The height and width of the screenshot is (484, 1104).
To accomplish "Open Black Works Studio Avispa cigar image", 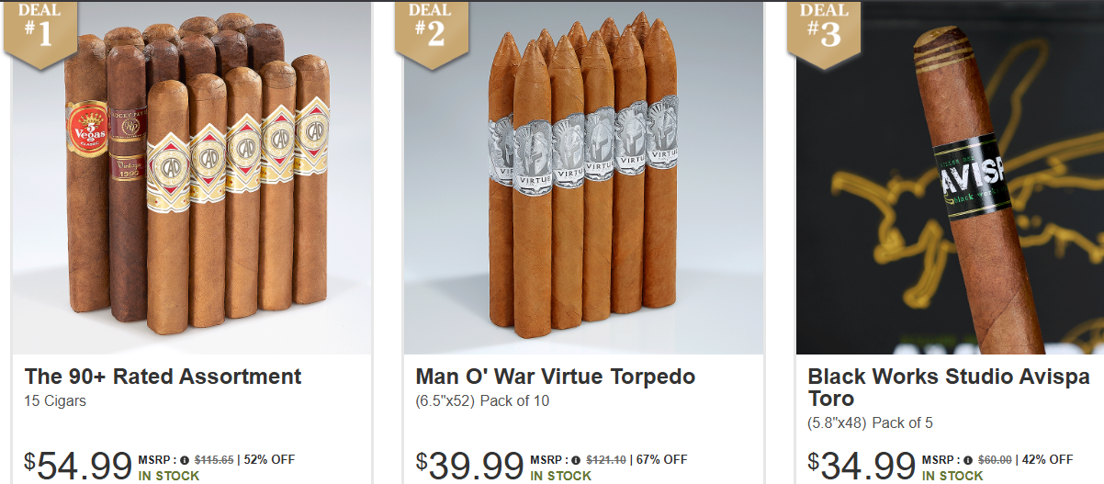I will 950,177.
